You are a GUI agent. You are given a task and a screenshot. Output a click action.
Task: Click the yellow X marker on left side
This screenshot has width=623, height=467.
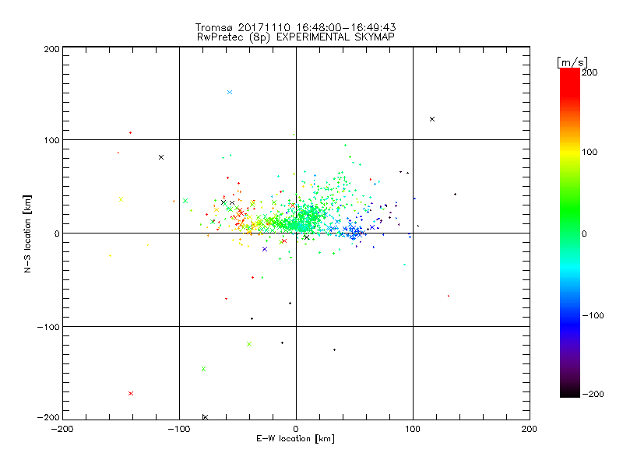(x=121, y=199)
